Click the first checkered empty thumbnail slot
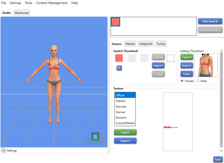The height and width of the screenshot is (163, 224). tap(131, 58)
